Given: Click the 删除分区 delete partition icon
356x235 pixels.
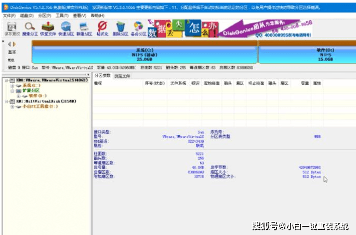Looking at the screenshot, I should (x=121, y=29).
